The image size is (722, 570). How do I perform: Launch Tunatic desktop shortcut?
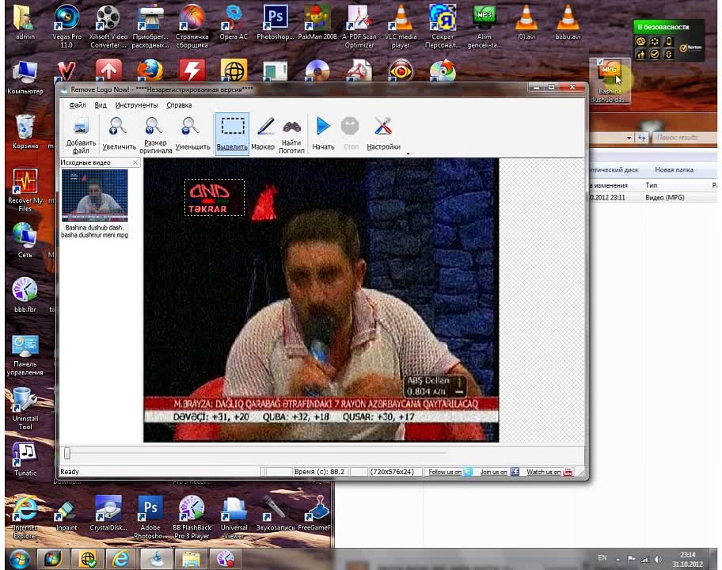pyautogui.click(x=25, y=459)
